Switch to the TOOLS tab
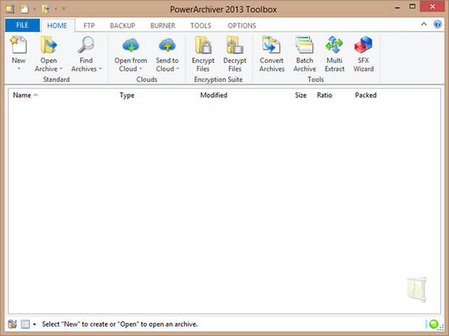 [x=201, y=25]
